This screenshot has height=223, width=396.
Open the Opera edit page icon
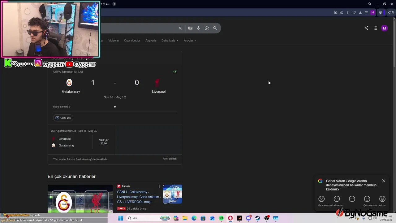[335, 12]
